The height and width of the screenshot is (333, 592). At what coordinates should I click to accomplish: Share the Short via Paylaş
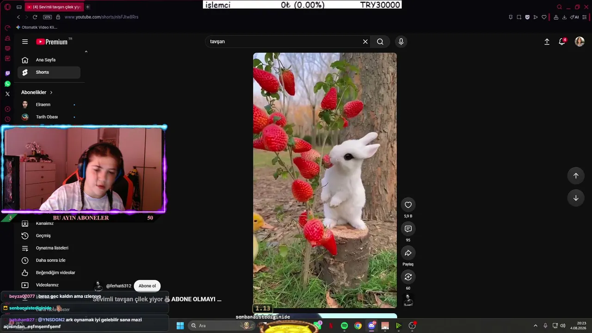pyautogui.click(x=408, y=253)
